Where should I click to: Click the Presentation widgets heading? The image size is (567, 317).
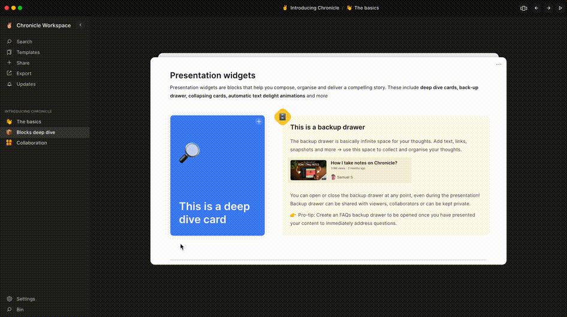pyautogui.click(x=213, y=75)
